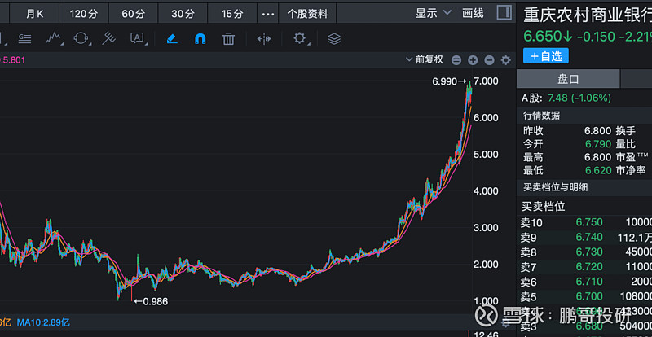Screen dimensions: 652x337
Task: Open drawing settings gear in toolbar
Action: pos(299,38)
